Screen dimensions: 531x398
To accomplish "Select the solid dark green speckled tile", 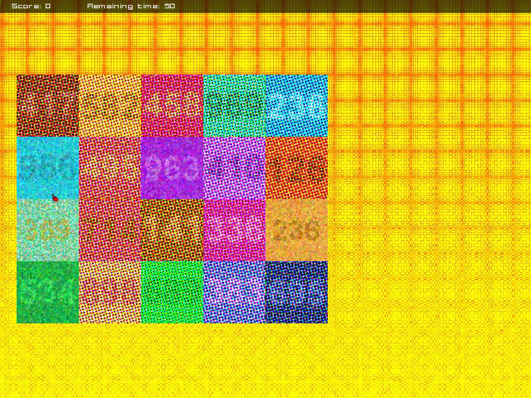I will click(x=48, y=292).
